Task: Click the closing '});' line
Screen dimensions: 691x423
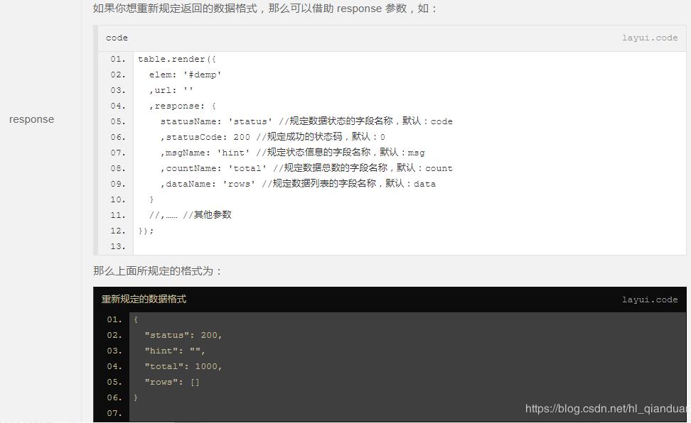Action: [146, 231]
